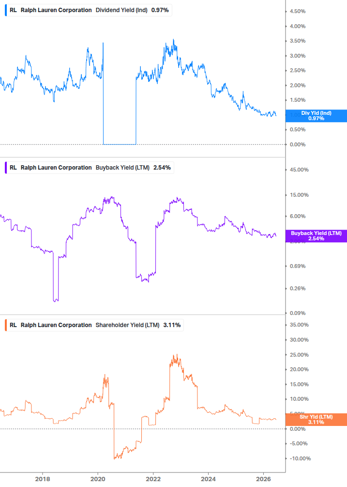
Task: Click the blue dividend yield series color bar
Action: click(x=6, y=10)
